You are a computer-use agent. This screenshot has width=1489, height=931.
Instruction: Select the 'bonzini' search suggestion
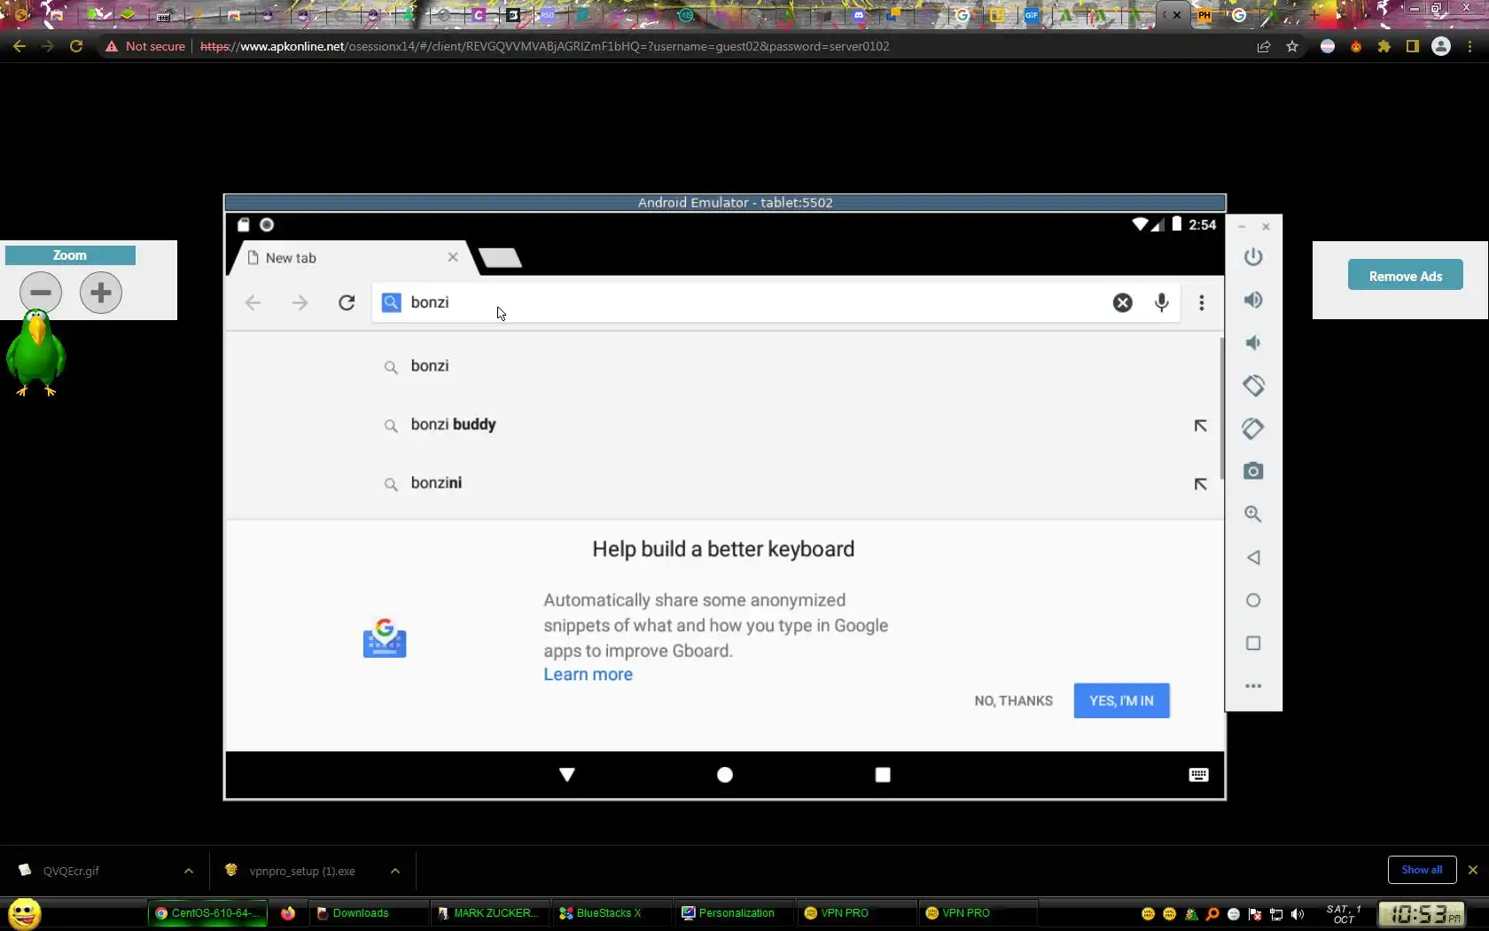point(725,483)
